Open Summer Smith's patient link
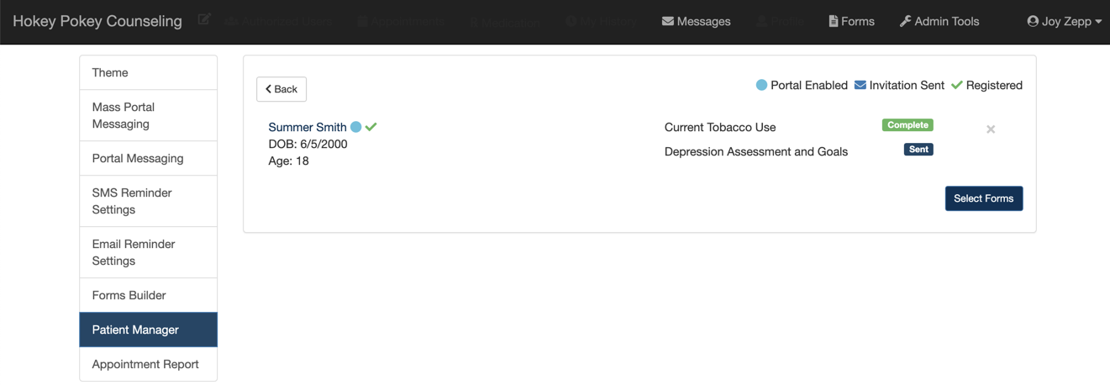 (x=307, y=127)
